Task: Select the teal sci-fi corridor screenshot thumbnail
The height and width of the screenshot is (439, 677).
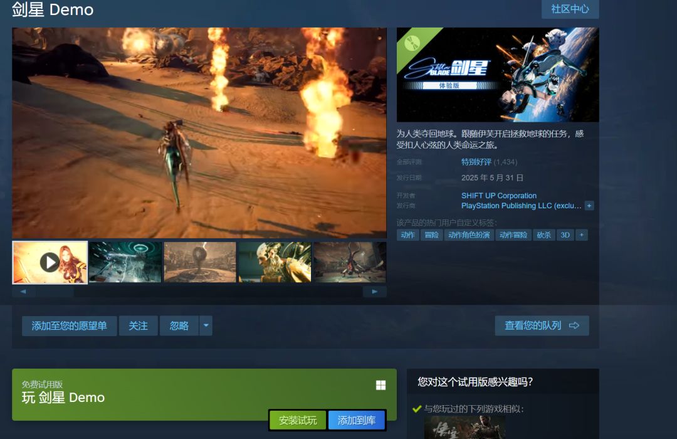Action: 125,262
